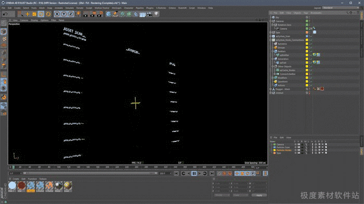Enable Snap S icon in left toolbar

[4, 88]
